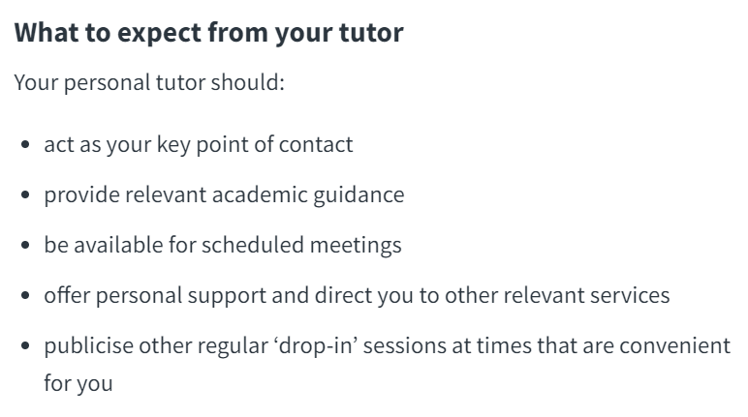Image resolution: width=748 pixels, height=417 pixels.
Task: Click the bullet dot before 'offer personal support'
Action: pos(26,295)
